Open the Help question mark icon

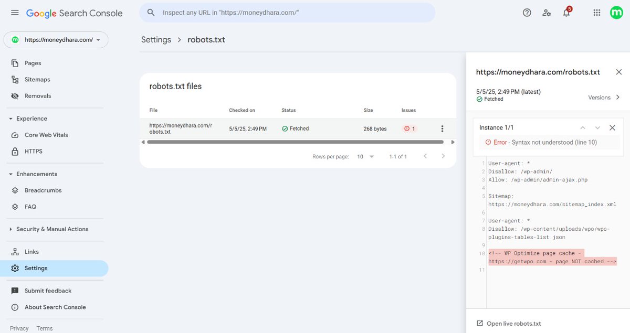[527, 13]
